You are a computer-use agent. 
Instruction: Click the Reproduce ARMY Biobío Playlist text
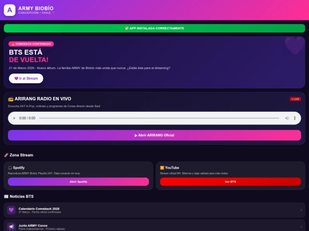click(x=44, y=173)
